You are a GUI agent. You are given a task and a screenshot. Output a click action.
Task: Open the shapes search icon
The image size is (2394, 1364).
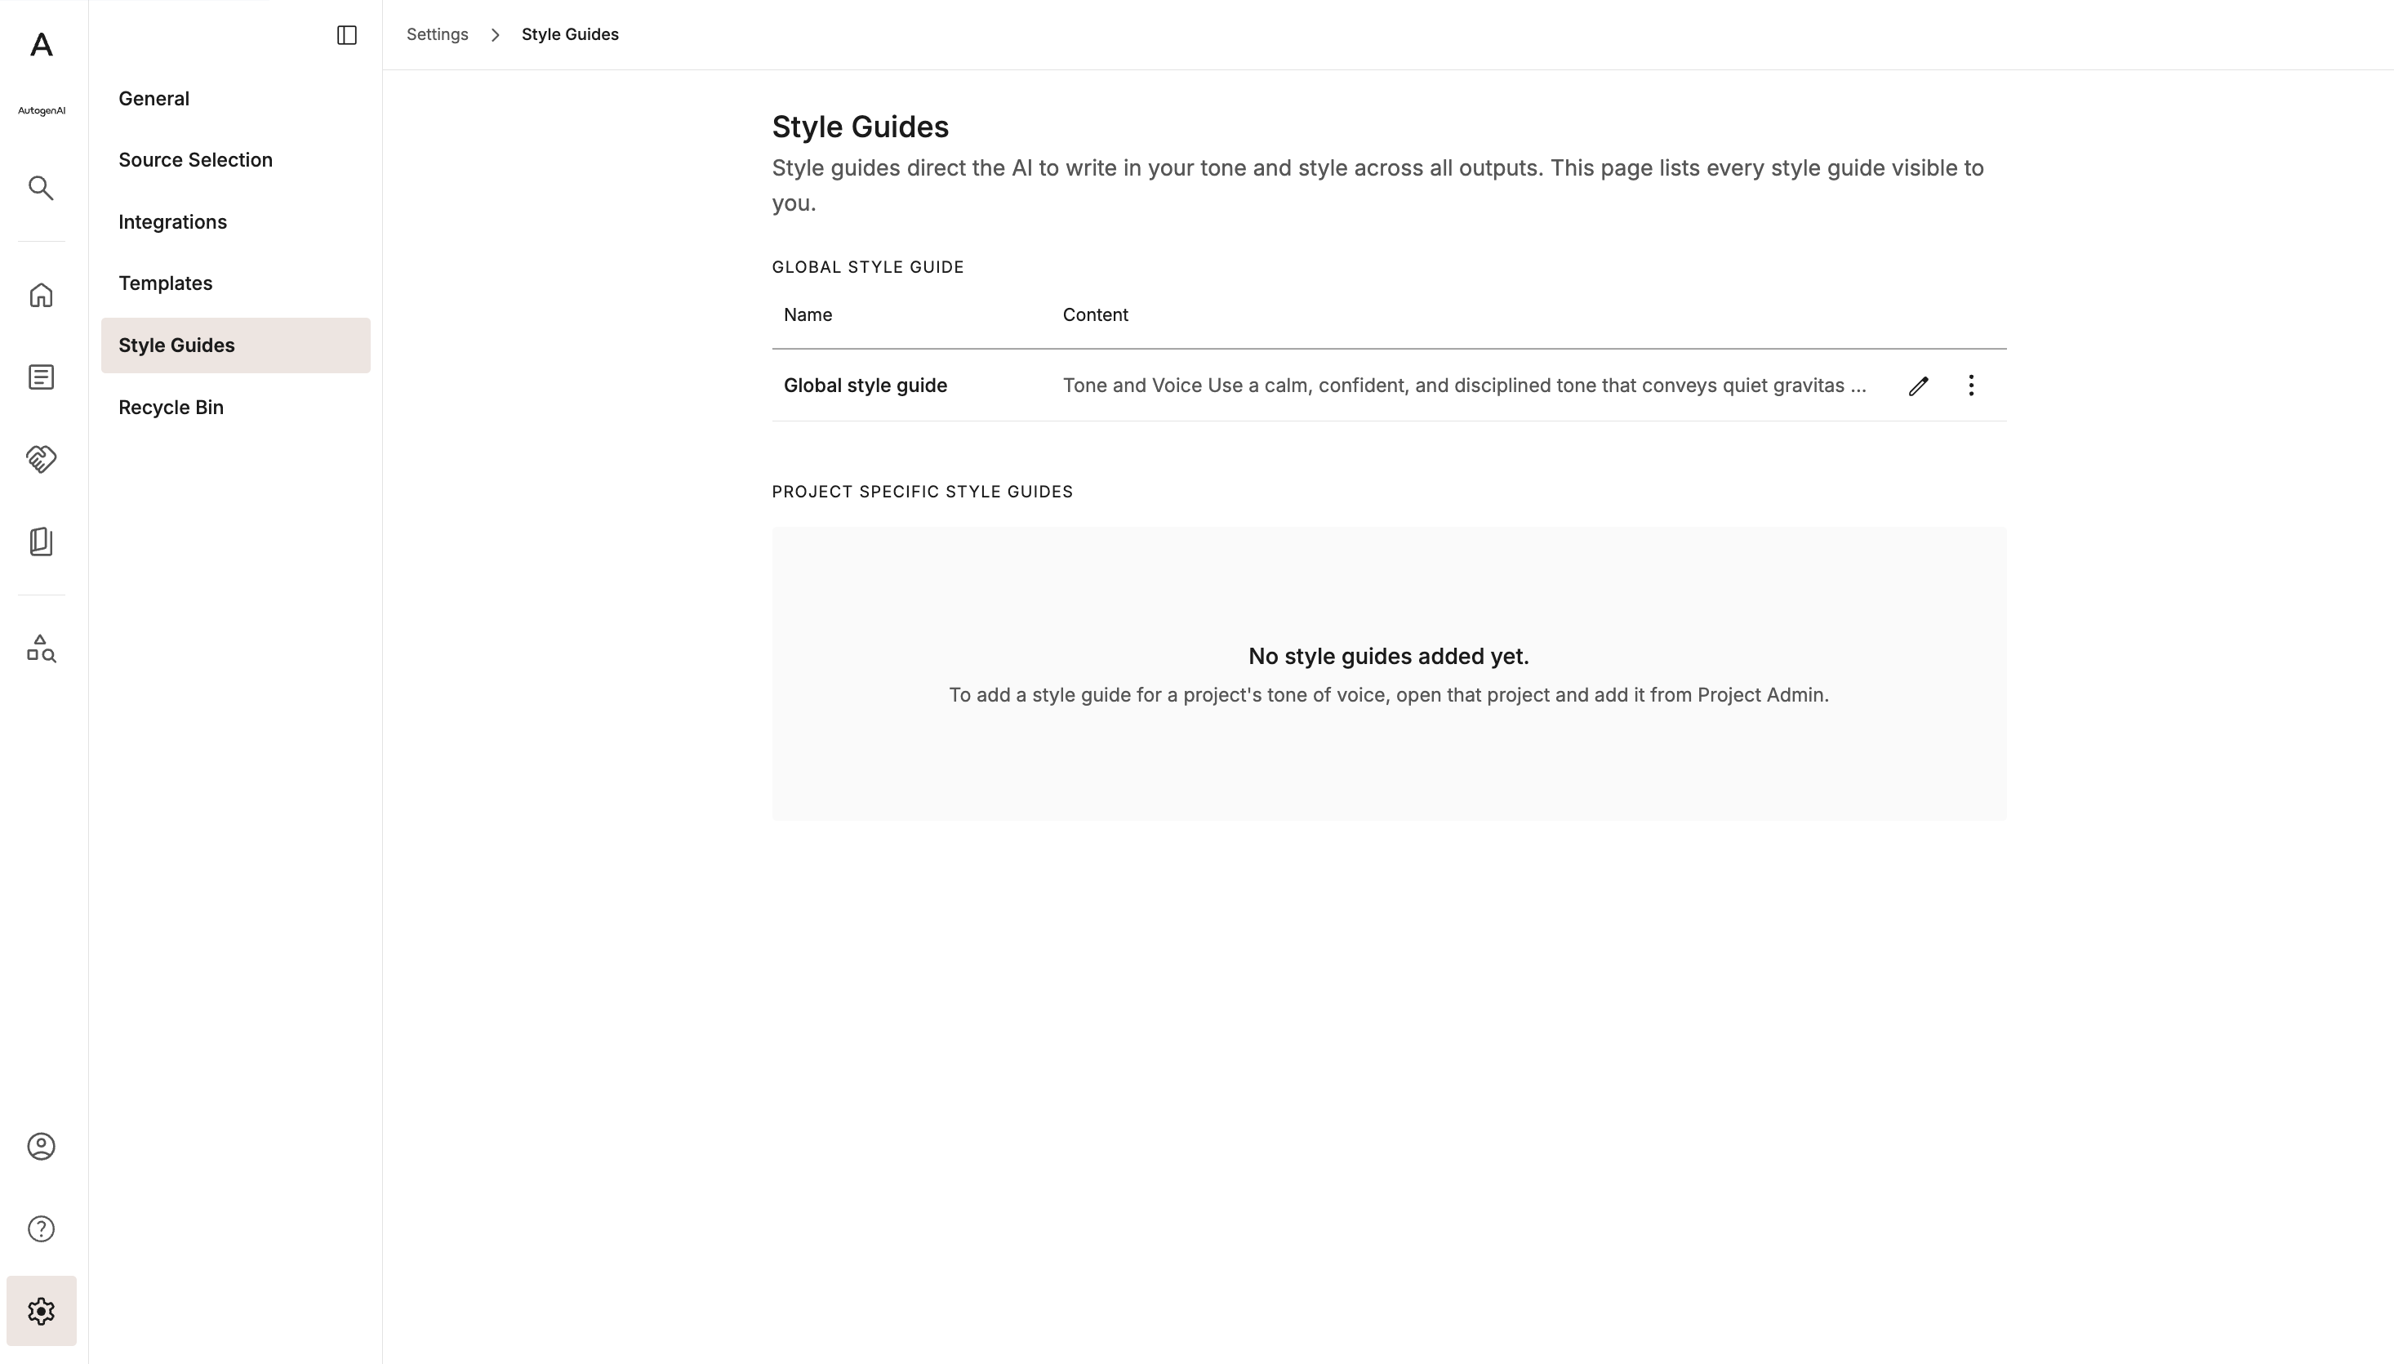[41, 649]
